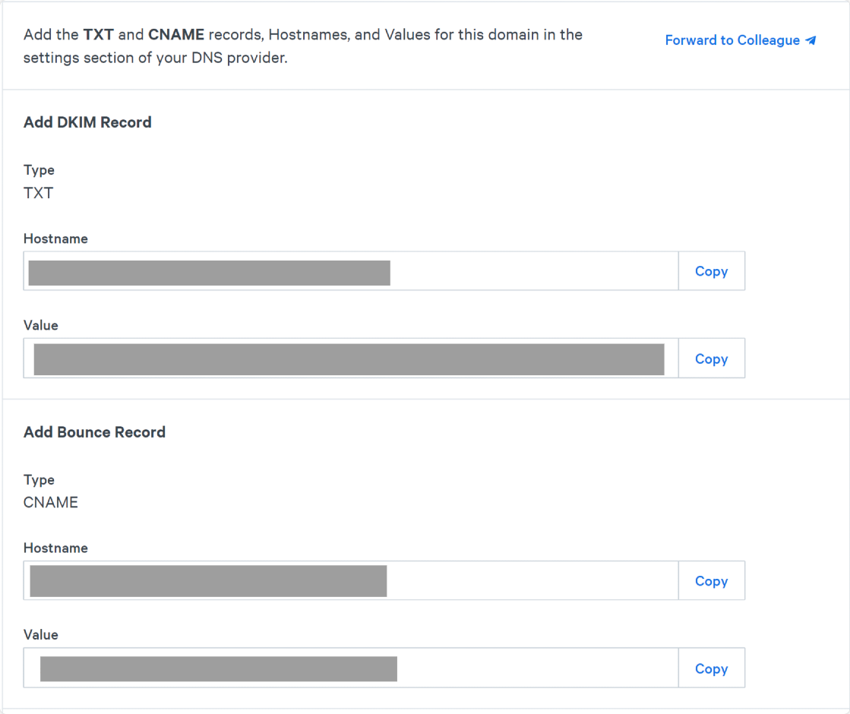Click the Value label in Bounce section
Image resolution: width=850 pixels, height=714 pixels.
click(x=41, y=634)
